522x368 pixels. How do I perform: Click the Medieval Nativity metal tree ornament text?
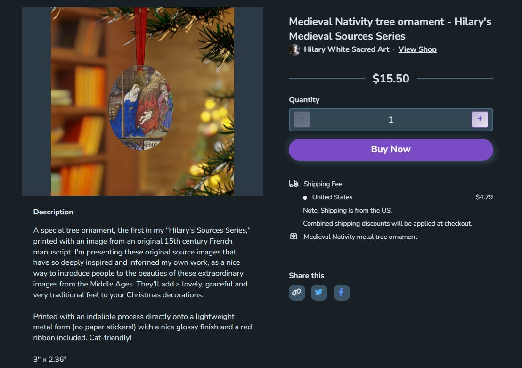pos(360,237)
